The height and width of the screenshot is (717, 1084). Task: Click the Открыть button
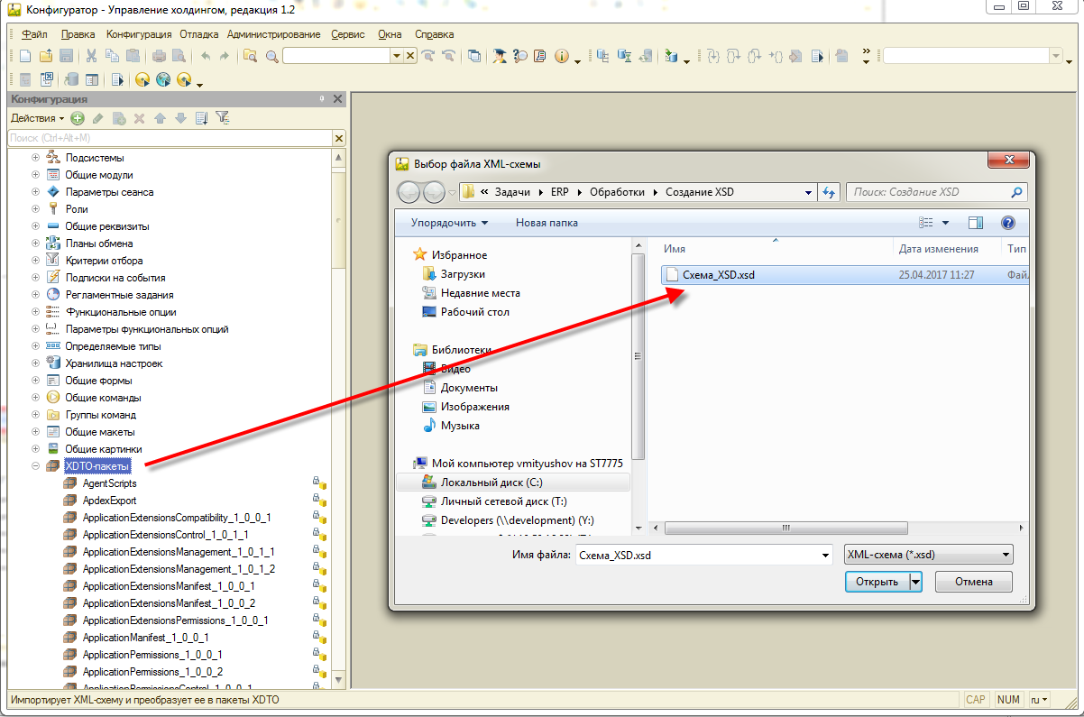(877, 582)
